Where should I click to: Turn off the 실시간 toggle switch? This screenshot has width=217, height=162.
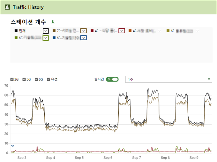coord(112,79)
